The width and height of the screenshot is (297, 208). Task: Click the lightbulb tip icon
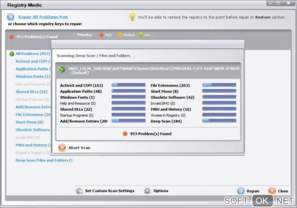[x=132, y=17]
